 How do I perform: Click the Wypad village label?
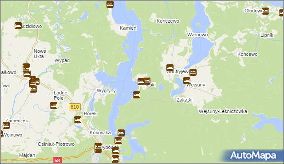tap(62, 60)
